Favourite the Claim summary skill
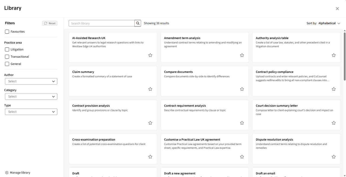Screen dimensions: 346x177 (x=150, y=89)
